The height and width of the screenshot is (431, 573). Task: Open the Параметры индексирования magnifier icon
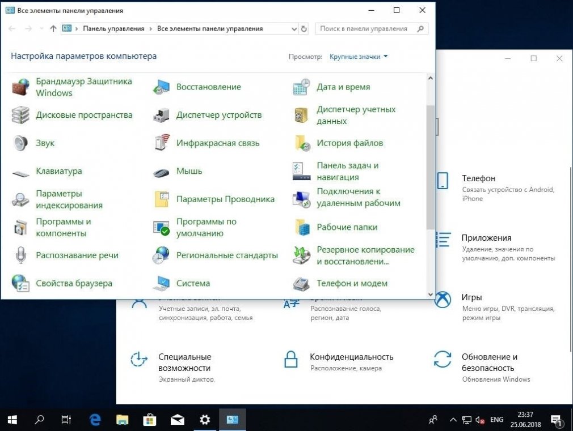click(x=20, y=199)
